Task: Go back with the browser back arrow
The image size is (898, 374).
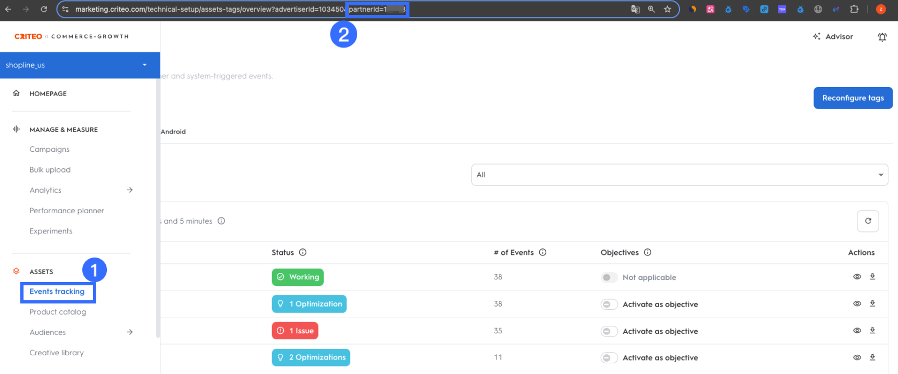Action: click(x=8, y=9)
